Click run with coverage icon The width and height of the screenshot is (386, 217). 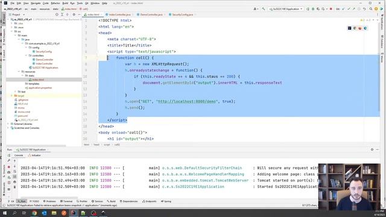tap(318, 9)
